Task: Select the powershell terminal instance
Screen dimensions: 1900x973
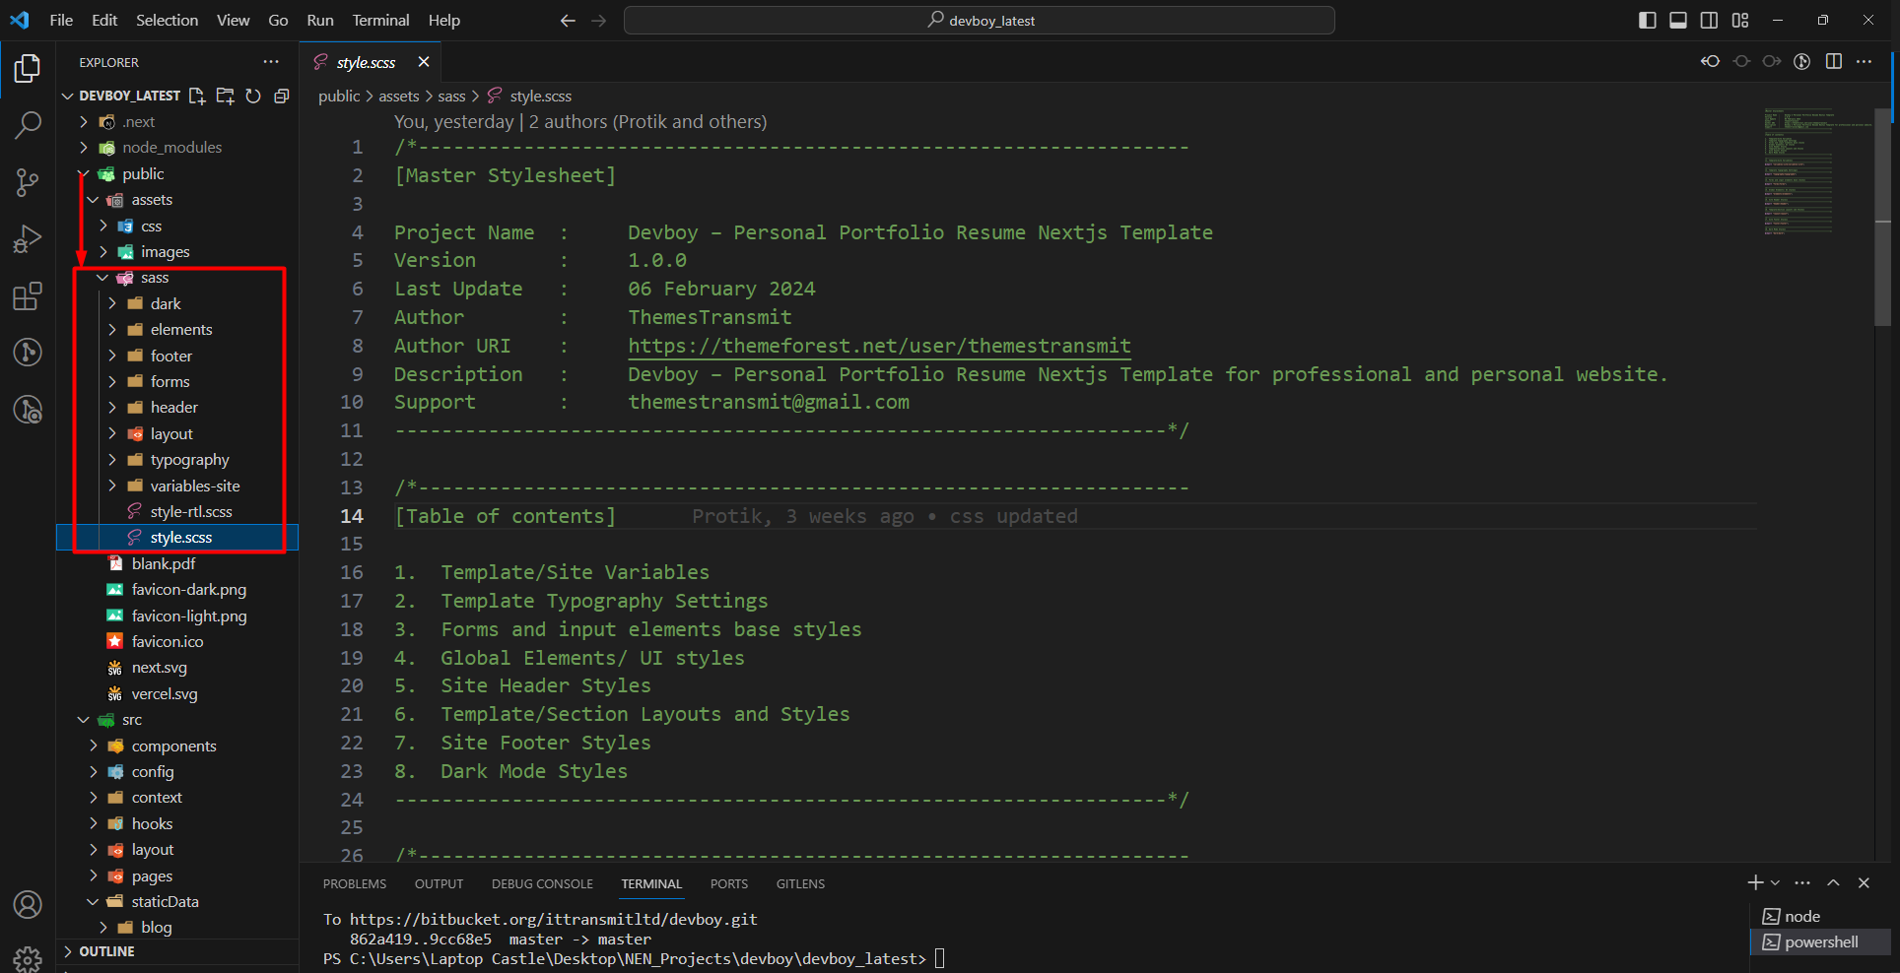Action: coord(1820,942)
